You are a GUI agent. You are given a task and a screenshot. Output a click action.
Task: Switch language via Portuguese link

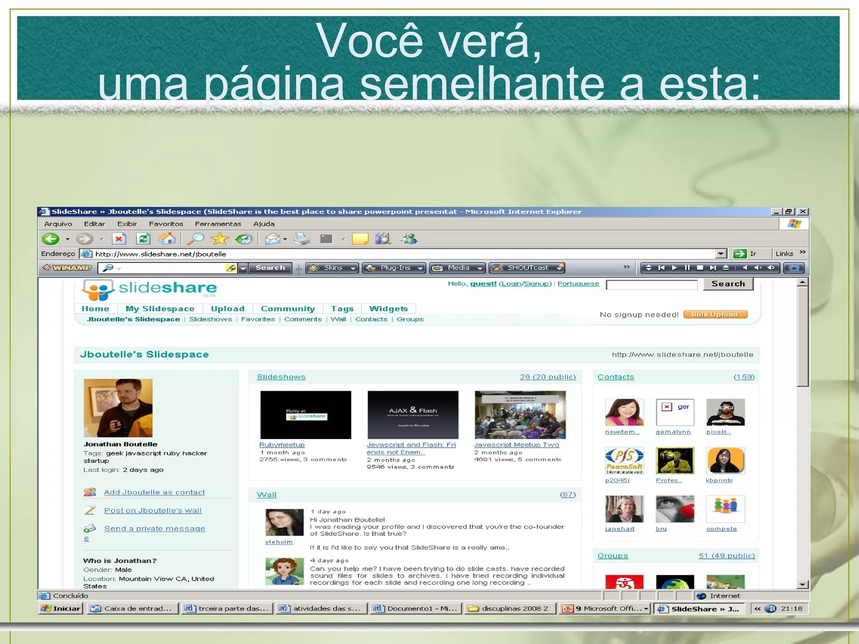(578, 284)
